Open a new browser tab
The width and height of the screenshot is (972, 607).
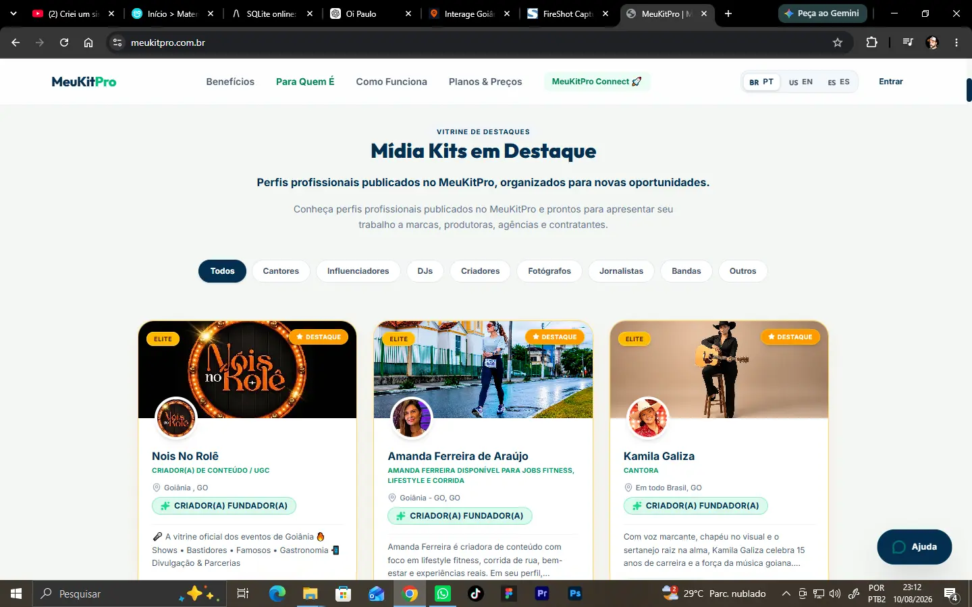pos(728,13)
